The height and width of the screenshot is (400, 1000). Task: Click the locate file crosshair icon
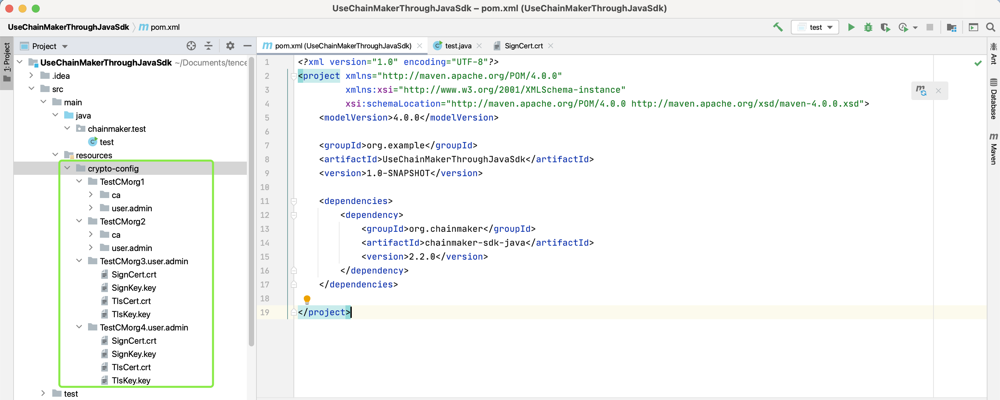tap(191, 46)
